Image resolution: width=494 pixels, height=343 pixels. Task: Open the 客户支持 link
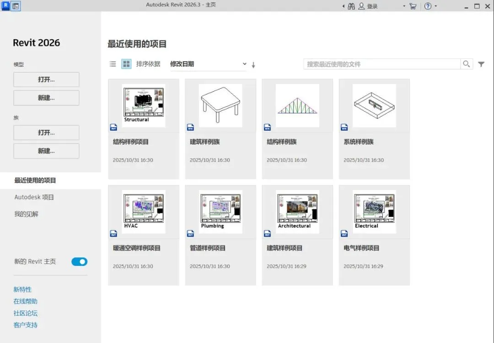click(x=25, y=325)
